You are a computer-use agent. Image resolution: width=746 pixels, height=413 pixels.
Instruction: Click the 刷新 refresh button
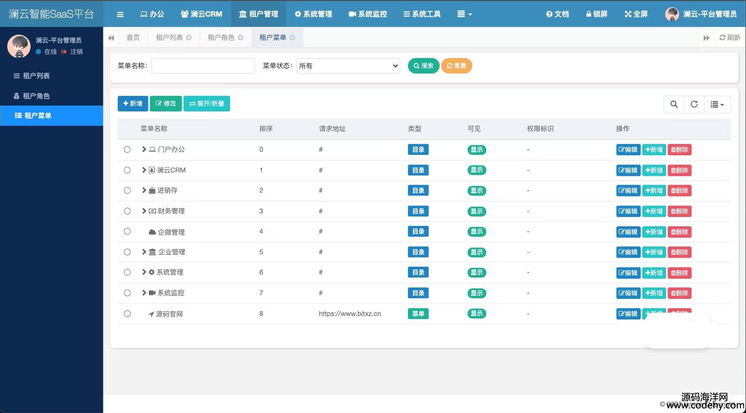coord(730,38)
